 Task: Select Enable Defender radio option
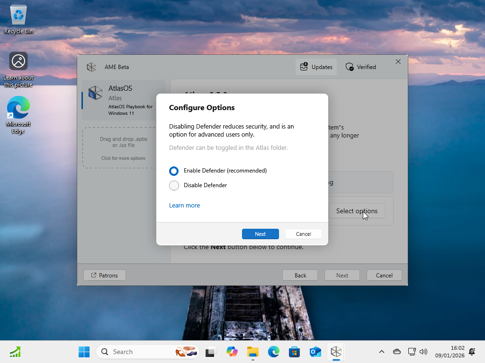pos(174,171)
